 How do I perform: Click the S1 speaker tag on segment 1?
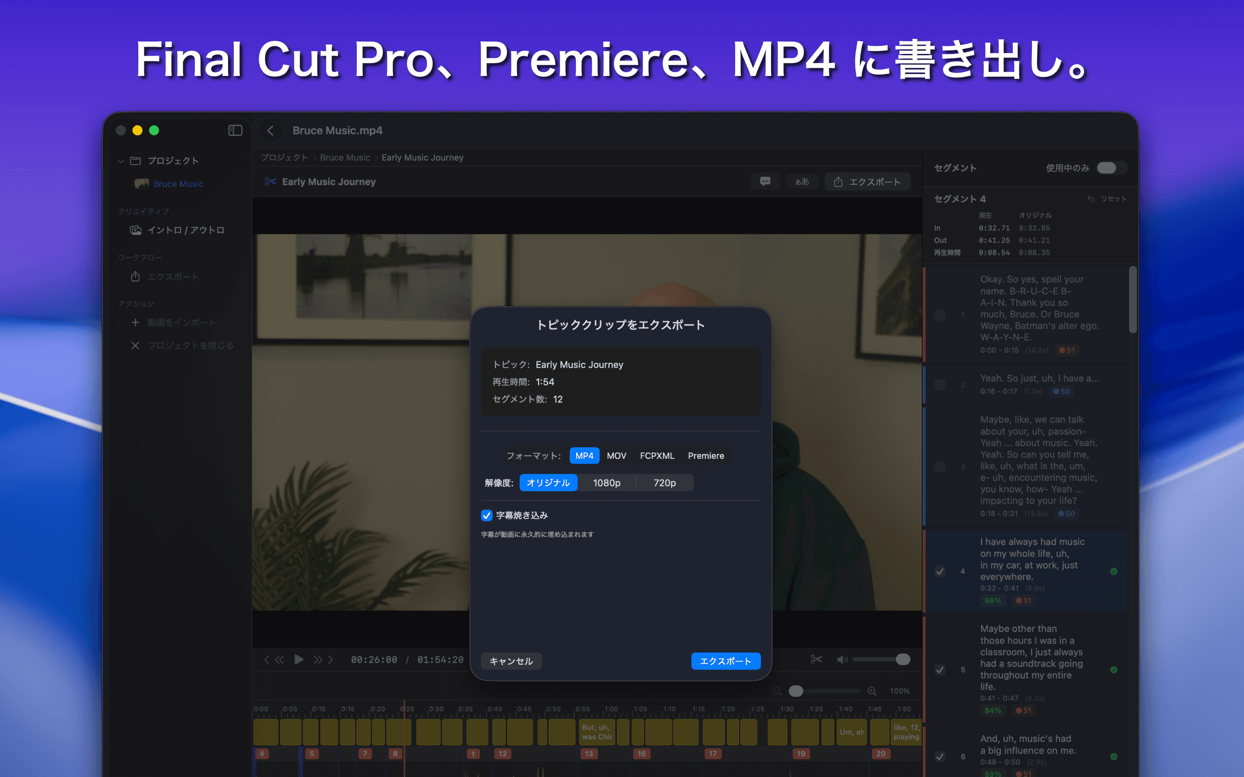pyautogui.click(x=1066, y=351)
